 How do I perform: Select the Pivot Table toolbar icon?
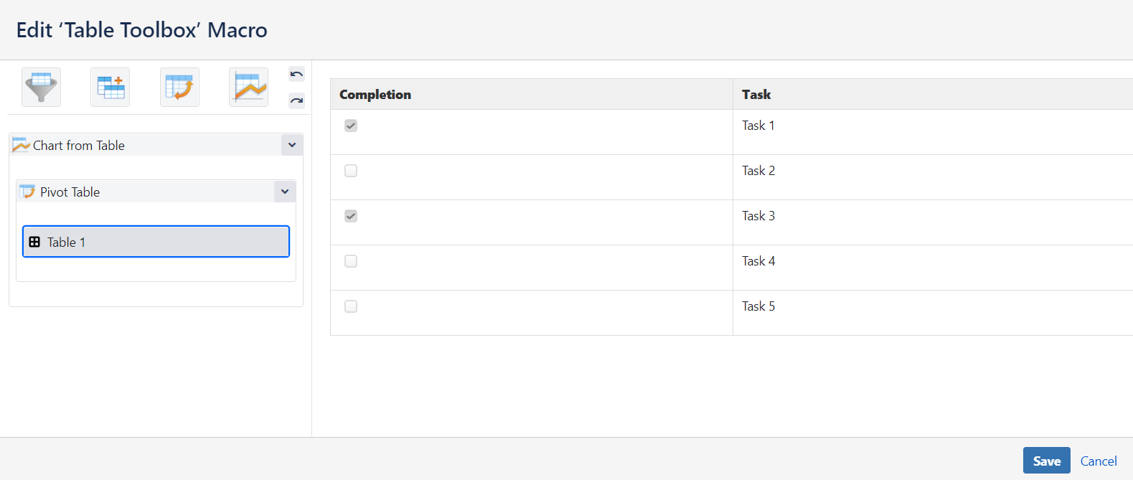(x=179, y=86)
